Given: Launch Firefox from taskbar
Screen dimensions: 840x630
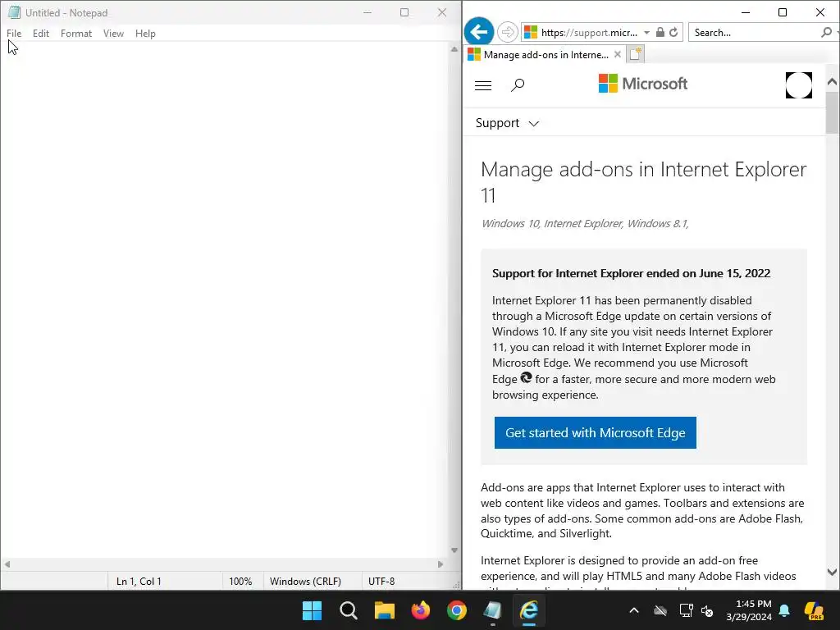Looking at the screenshot, I should pos(421,610).
